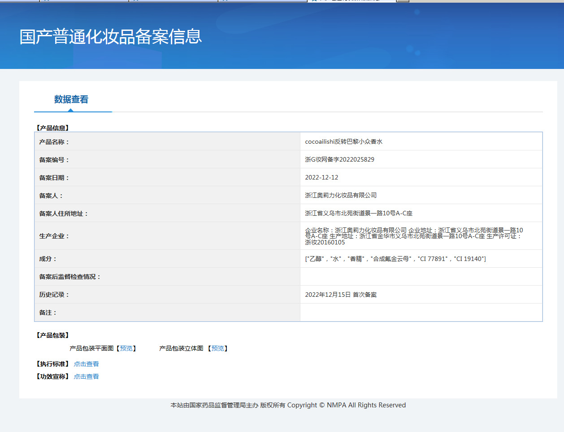The width and height of the screenshot is (564, 432).
Task: Click the 国产普通化妆品备案信息 page title
Action: point(111,37)
